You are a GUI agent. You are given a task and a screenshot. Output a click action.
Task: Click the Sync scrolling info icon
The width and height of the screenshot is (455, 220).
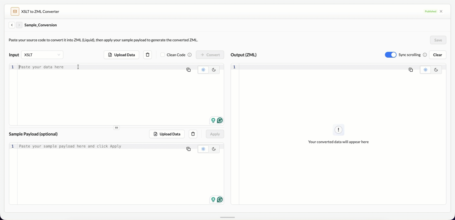[x=425, y=55]
